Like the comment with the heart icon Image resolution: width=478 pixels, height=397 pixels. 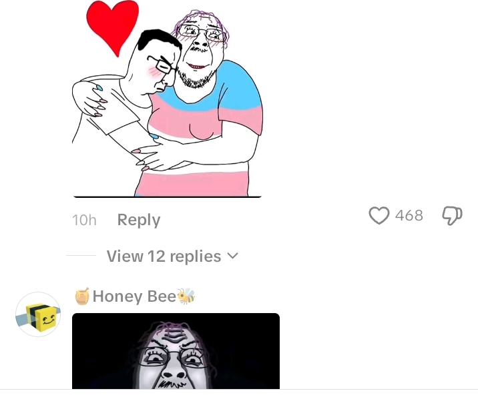coord(379,215)
